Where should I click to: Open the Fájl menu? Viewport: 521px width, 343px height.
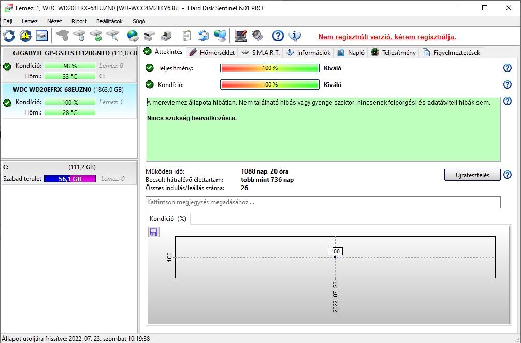tap(8, 21)
